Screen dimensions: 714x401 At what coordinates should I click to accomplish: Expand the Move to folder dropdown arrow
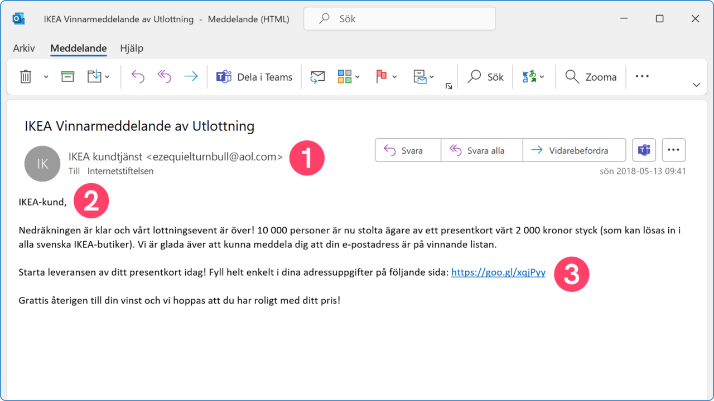(x=107, y=77)
